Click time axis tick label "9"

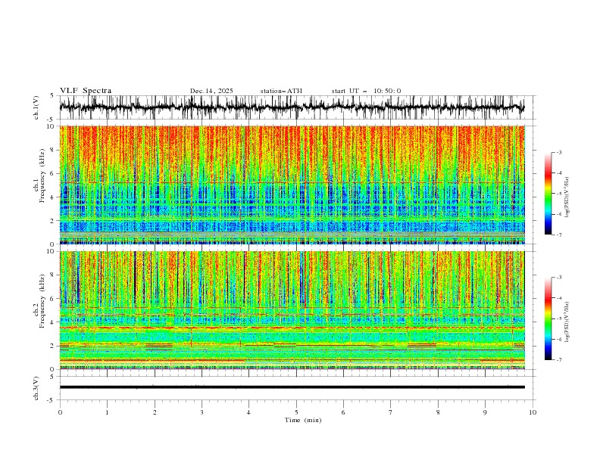click(485, 412)
